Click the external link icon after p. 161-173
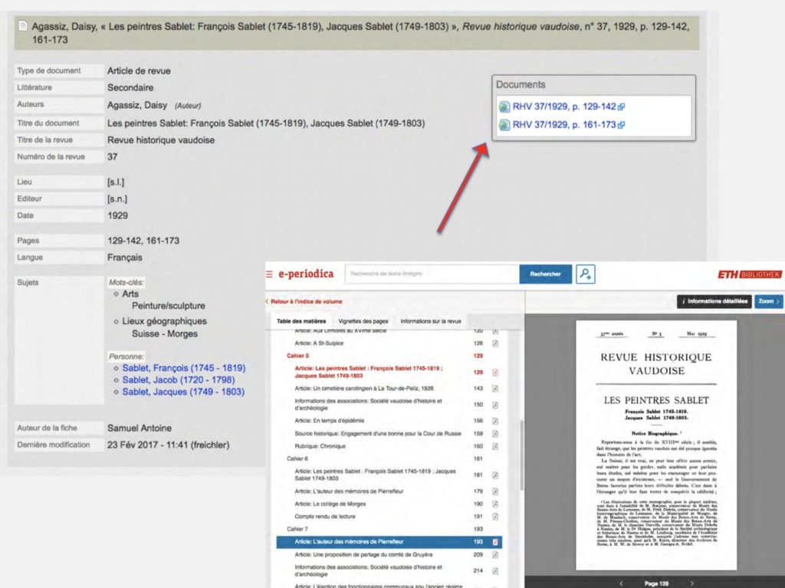Screen dimensions: 785x588 tap(621, 125)
